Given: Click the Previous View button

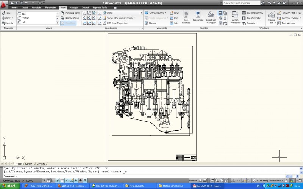Looking at the screenshot, I should (70, 13).
